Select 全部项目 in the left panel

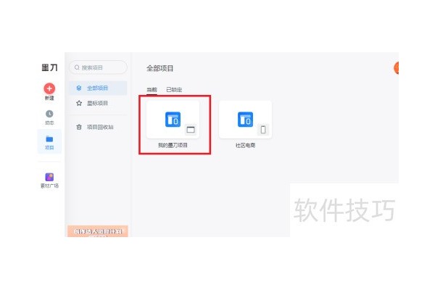click(x=98, y=88)
